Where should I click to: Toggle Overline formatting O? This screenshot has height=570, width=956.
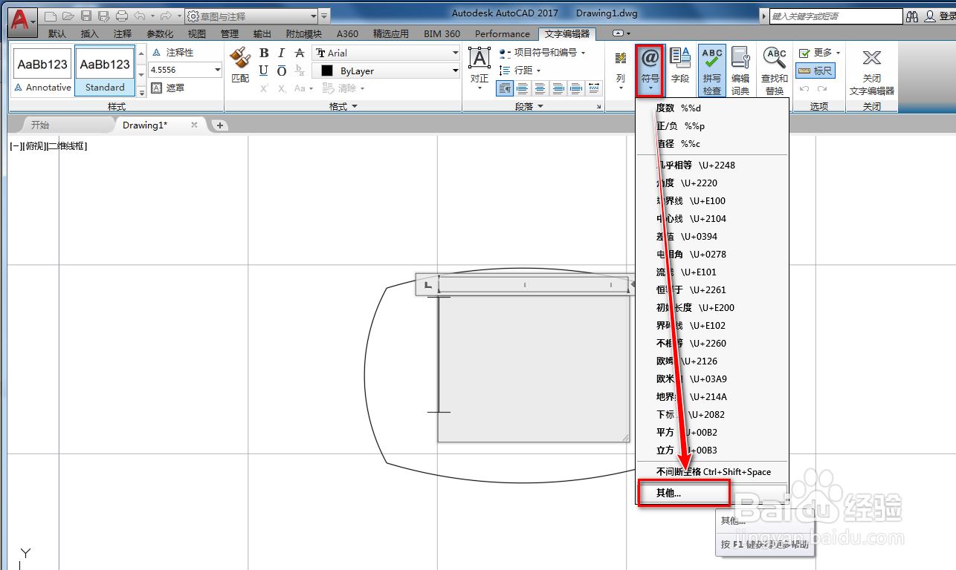click(x=282, y=71)
